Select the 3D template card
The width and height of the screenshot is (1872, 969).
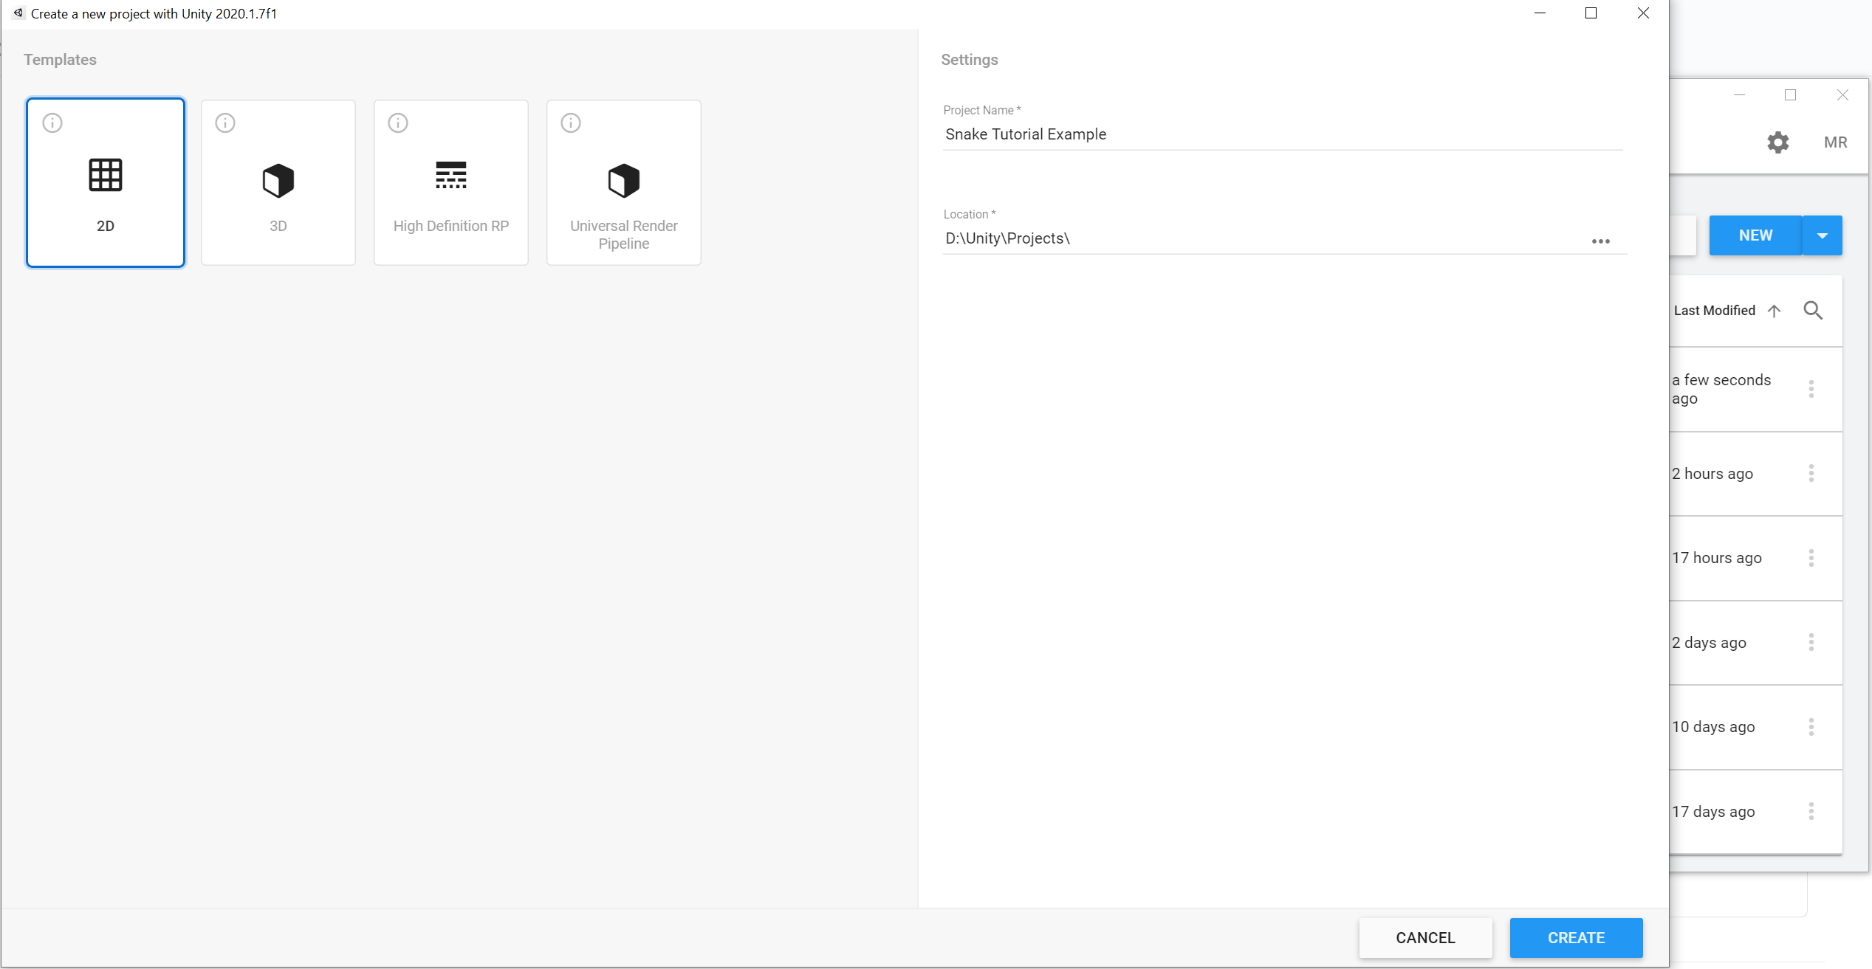[278, 183]
